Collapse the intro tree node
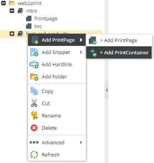This screenshot has width=154, height=163. click(12, 11)
